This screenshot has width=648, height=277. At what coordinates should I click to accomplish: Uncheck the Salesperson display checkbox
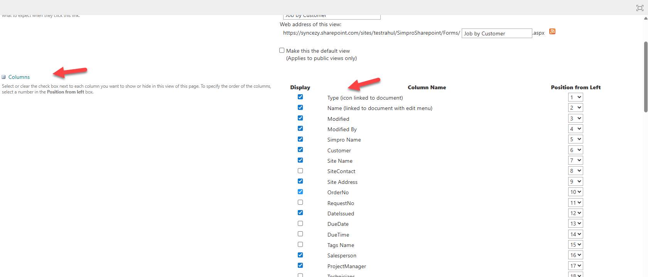[x=300, y=255]
